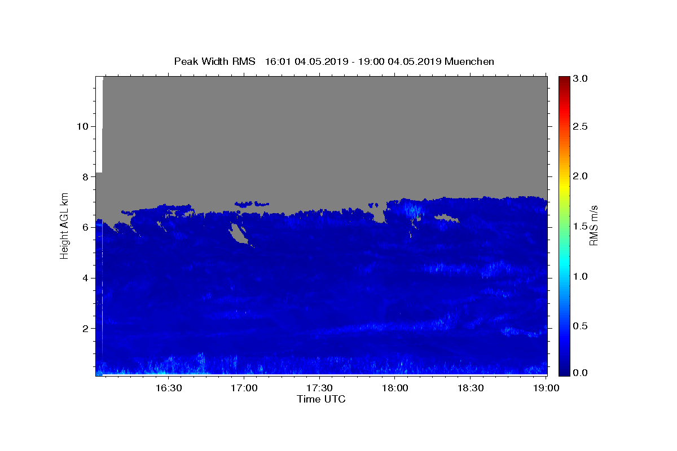Click the plot title Peak Width RMS
677x451 pixels.
coord(215,61)
